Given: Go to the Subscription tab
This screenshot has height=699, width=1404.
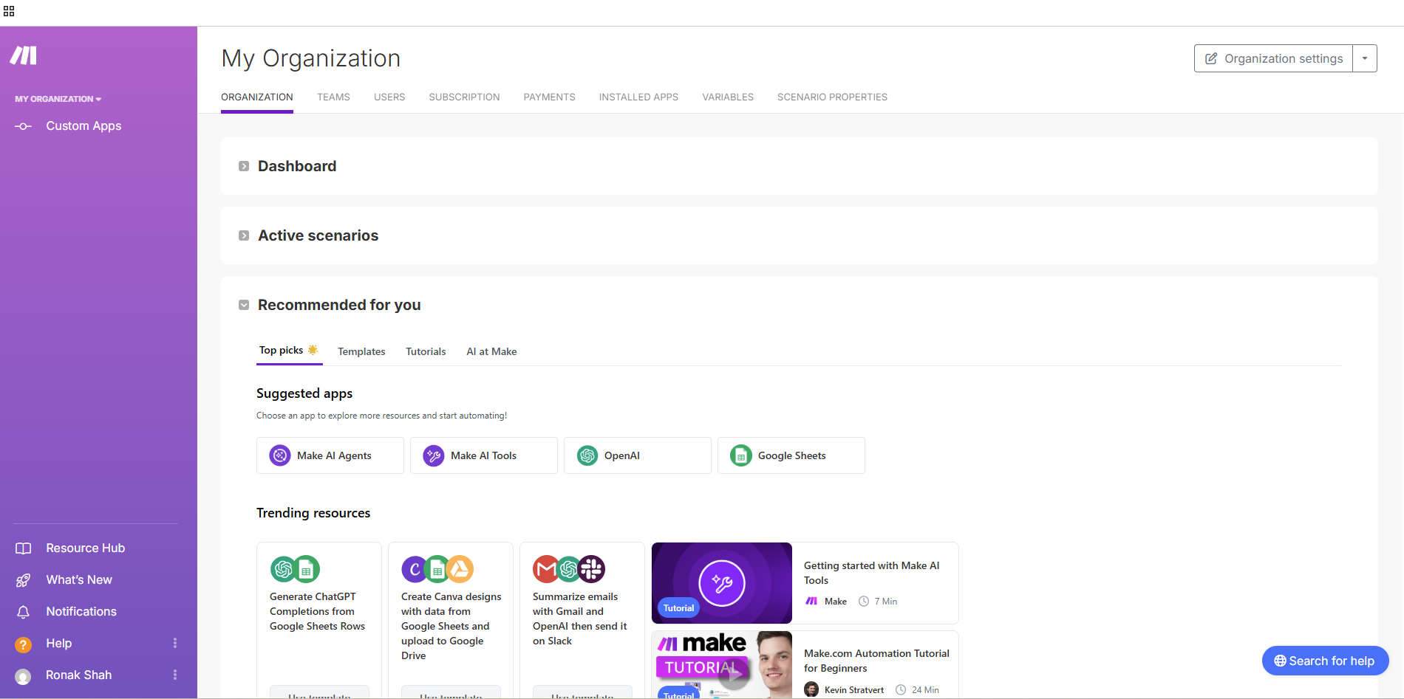Looking at the screenshot, I should coord(465,97).
